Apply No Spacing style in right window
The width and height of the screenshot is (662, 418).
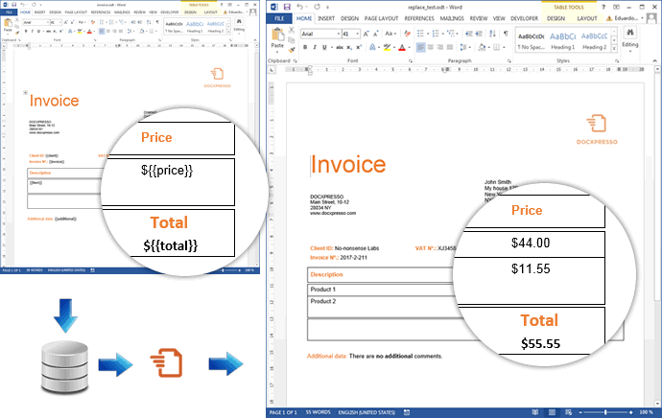[x=532, y=41]
